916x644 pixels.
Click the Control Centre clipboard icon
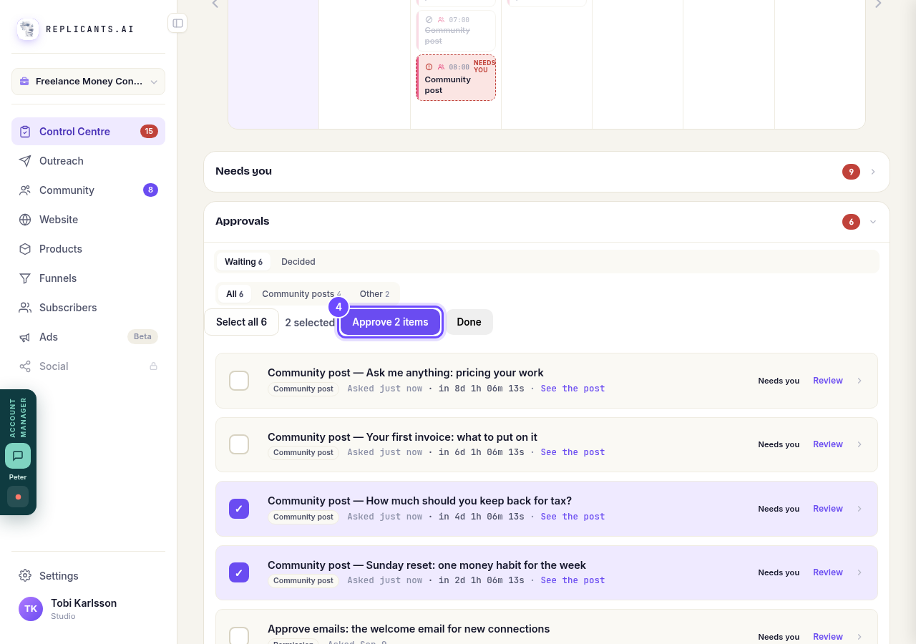coord(25,132)
